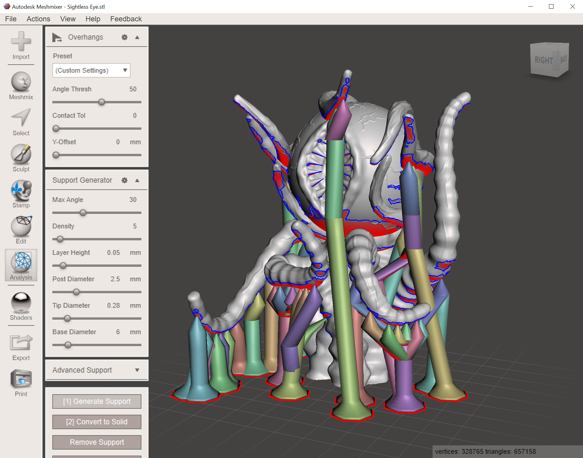Click the [2] Convert to Solid button
This screenshot has height=458, width=583.
click(97, 422)
